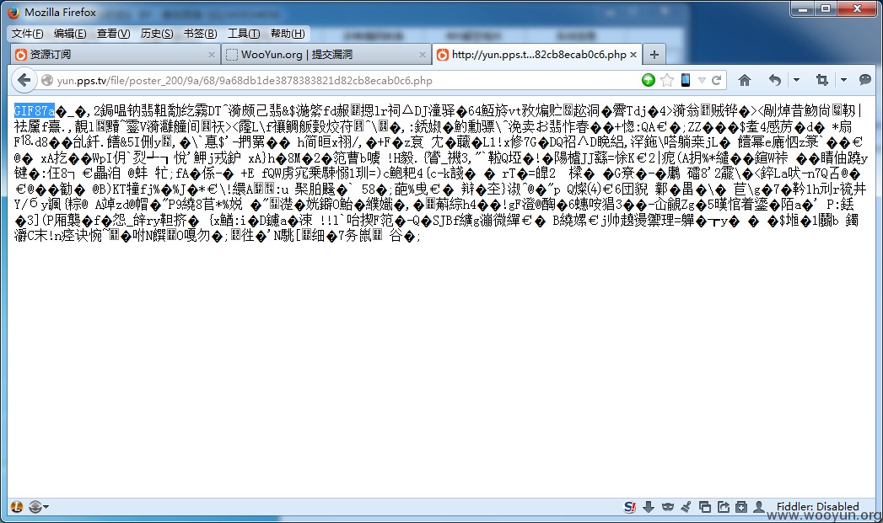This screenshot has width=883, height=523.
Task: Select the yun.pps.tv php tab
Action: 538,55
